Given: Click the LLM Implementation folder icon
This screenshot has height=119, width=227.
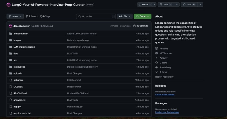Looking at the screenshot, I should pyautogui.click(x=11, y=47).
